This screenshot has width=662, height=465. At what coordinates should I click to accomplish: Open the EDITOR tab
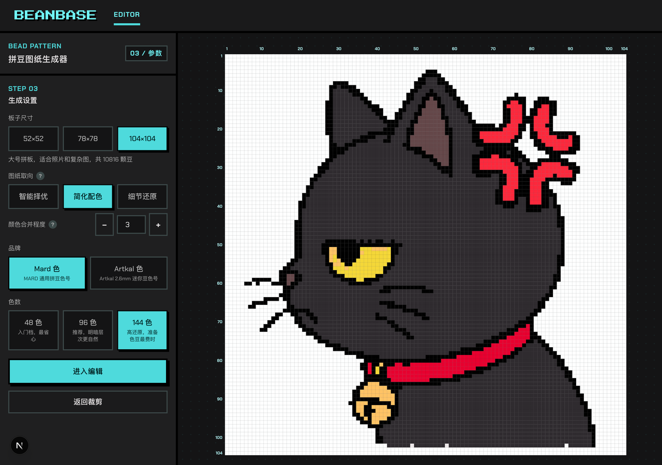[x=127, y=15]
